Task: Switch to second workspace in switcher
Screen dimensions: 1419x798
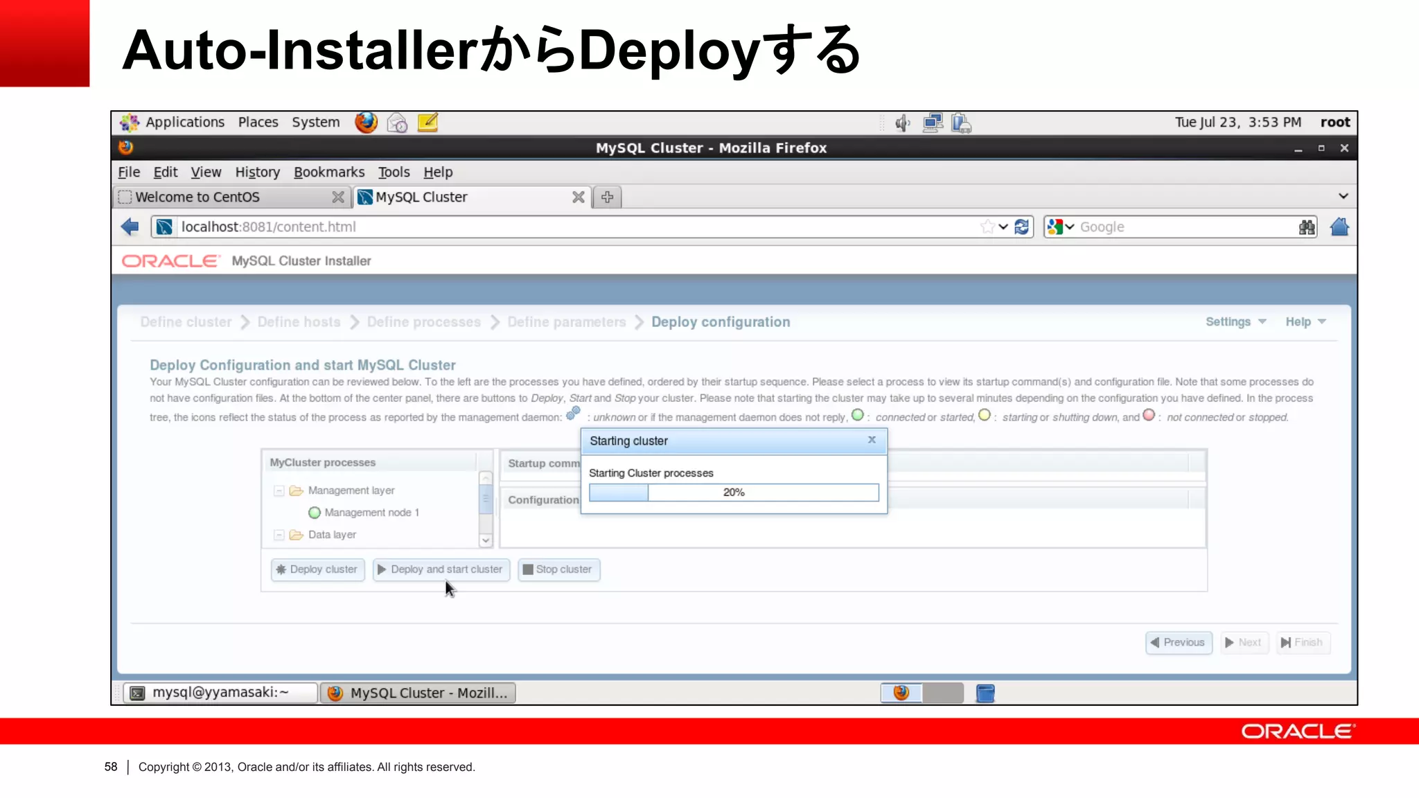Action: point(943,693)
